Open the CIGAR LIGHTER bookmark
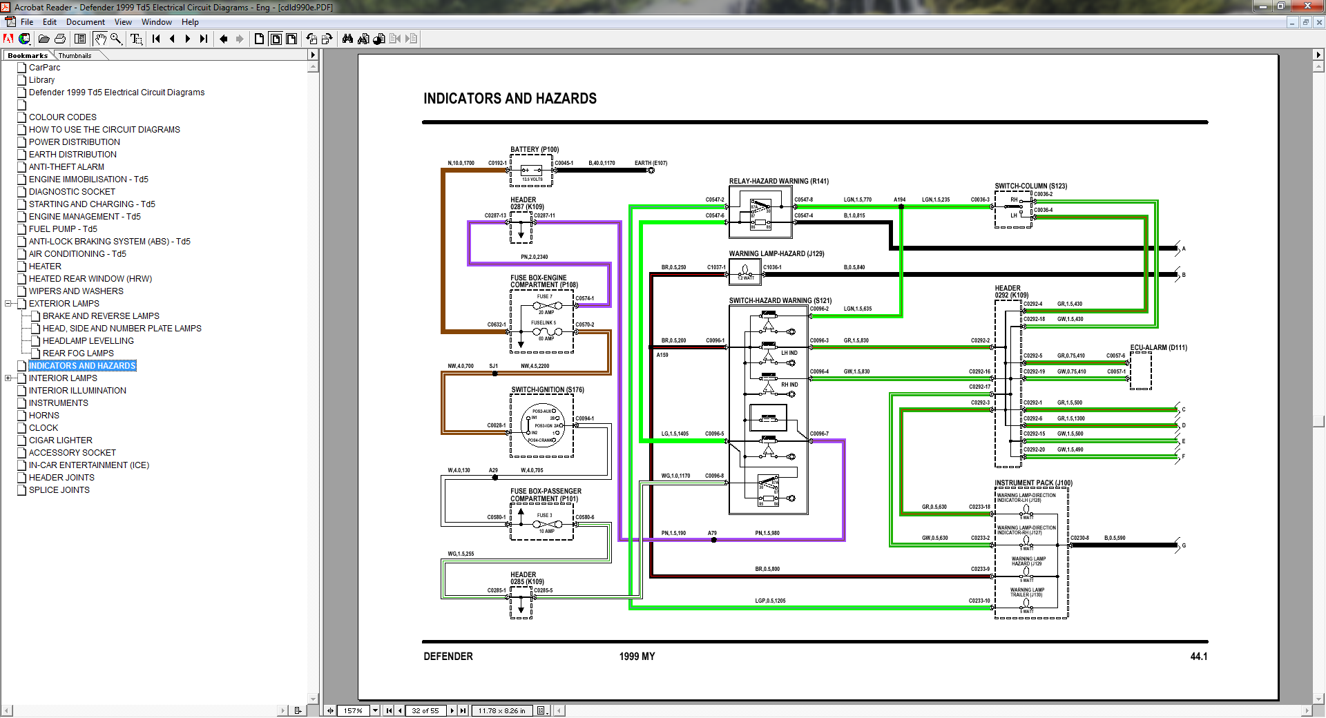This screenshot has width=1326, height=718. 61,440
